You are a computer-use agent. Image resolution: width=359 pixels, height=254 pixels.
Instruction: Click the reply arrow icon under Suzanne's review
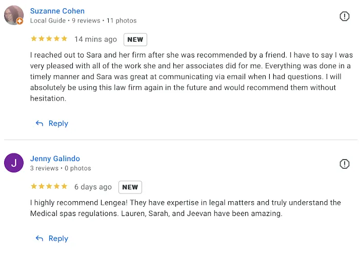[39, 124]
